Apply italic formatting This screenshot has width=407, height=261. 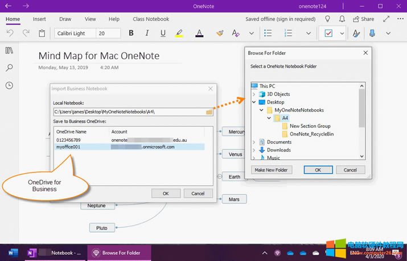tap(147, 34)
